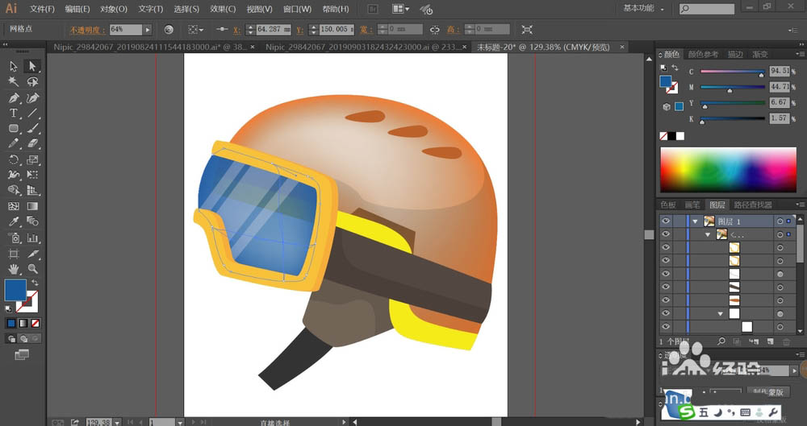807x426 pixels.
Task: Select the Pencil tool
Action: [x=14, y=144]
